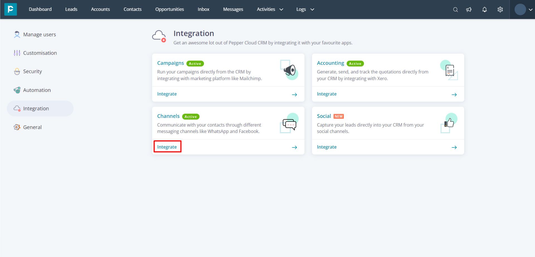This screenshot has width=535, height=257.
Task: Click Integrate under Social
Action: [327, 147]
